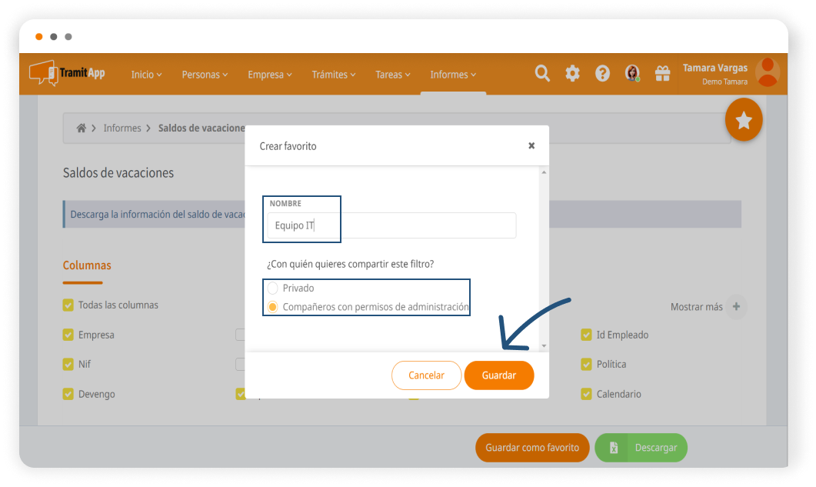Click the orange star favorites button
This screenshot has height=487, width=816.
tap(743, 121)
